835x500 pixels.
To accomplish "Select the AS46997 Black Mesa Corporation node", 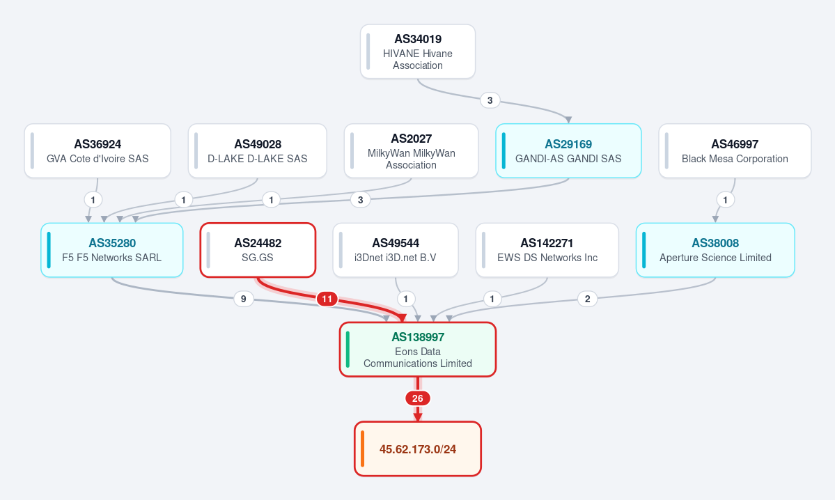I will tap(735, 151).
